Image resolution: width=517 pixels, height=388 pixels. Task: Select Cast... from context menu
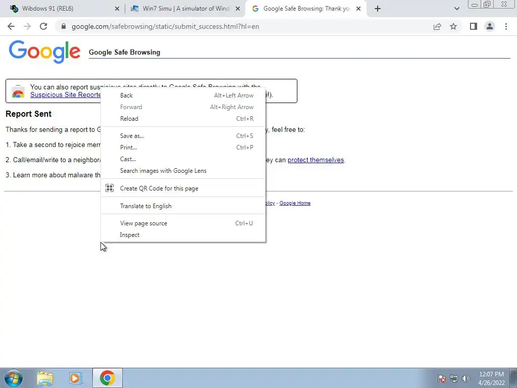point(183,159)
